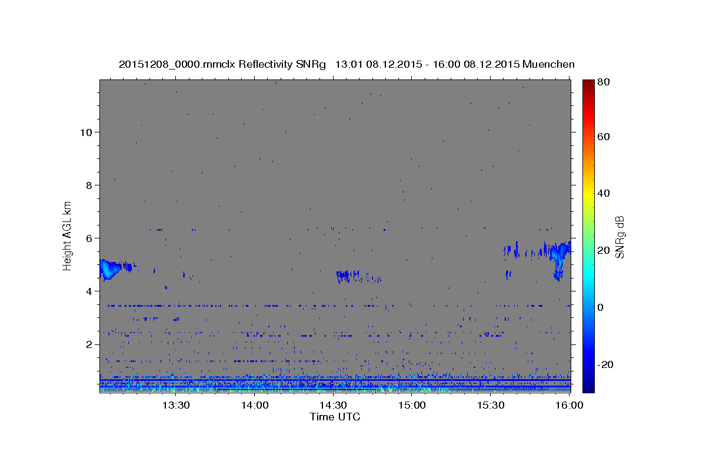The height and width of the screenshot is (471, 706).
Task: Click the height tick label 2
Action: coord(90,344)
